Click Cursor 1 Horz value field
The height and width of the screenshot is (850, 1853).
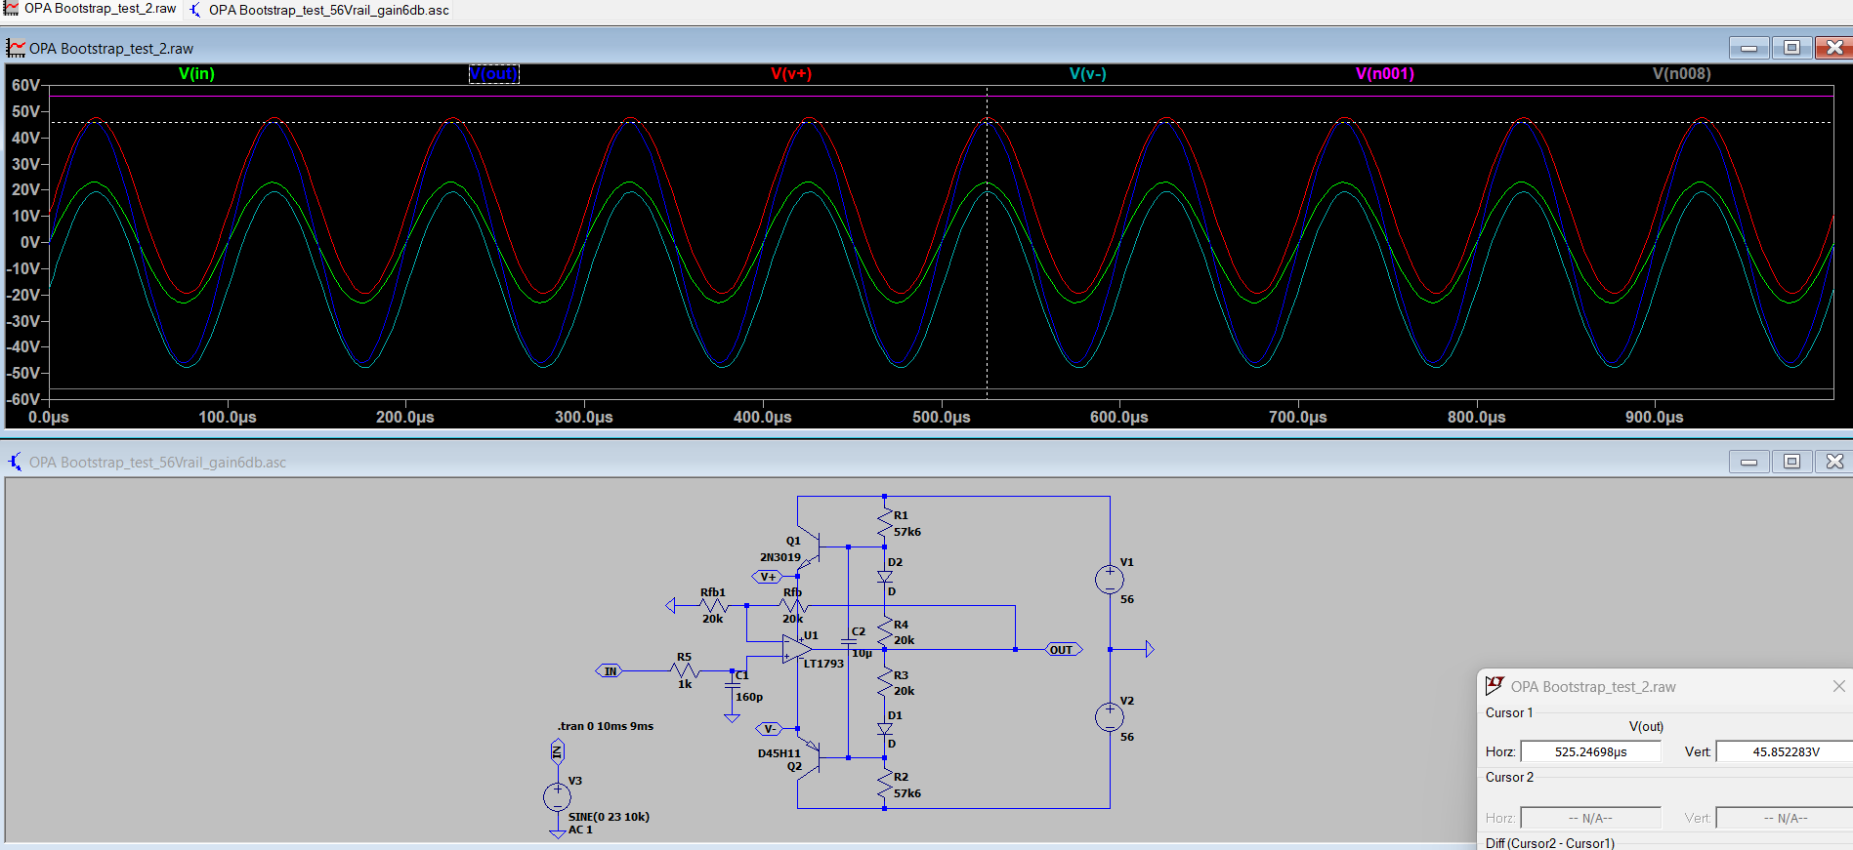tap(1590, 751)
